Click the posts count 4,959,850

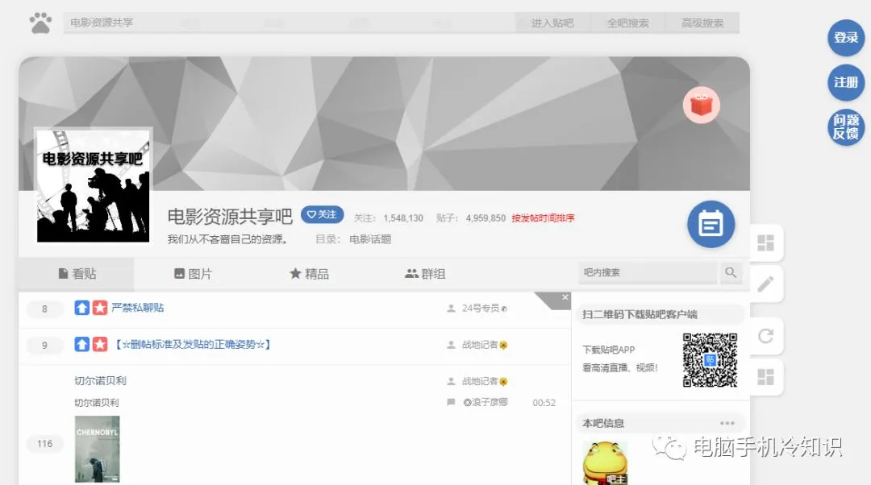point(486,218)
